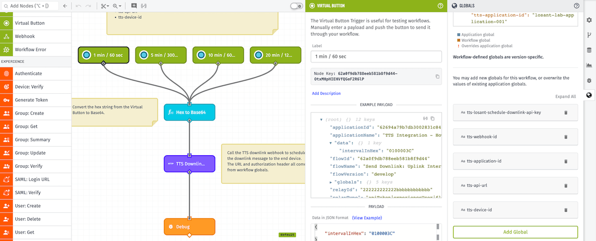This screenshot has width=596, height=241.
Task: Click the add note toolbar icon
Action: point(134,6)
